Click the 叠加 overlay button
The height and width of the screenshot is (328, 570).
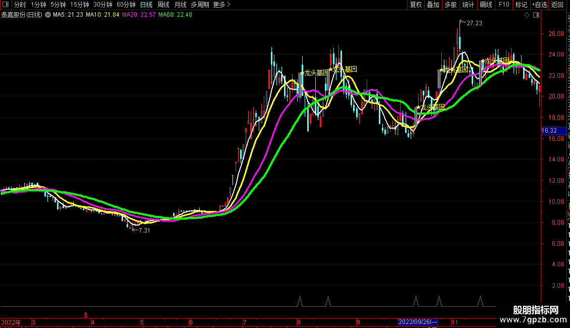[433, 5]
